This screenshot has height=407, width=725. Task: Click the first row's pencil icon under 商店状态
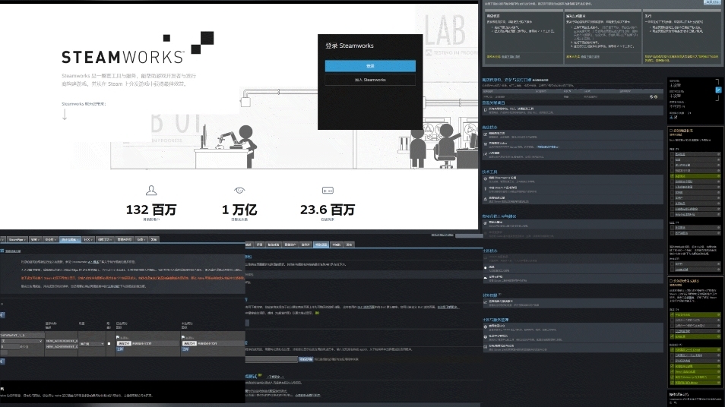485,134
